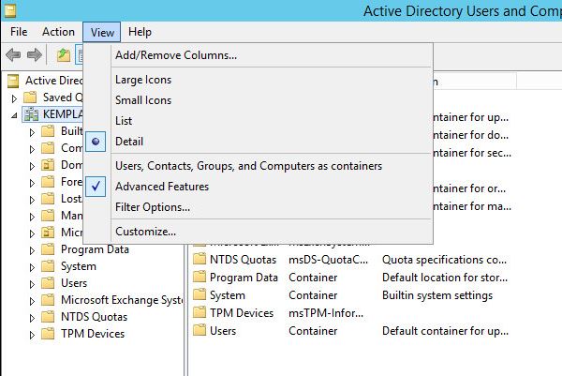Viewport: 562px width, 376px height.
Task: Click the Container type cell of the System row
Action: pyautogui.click(x=313, y=295)
